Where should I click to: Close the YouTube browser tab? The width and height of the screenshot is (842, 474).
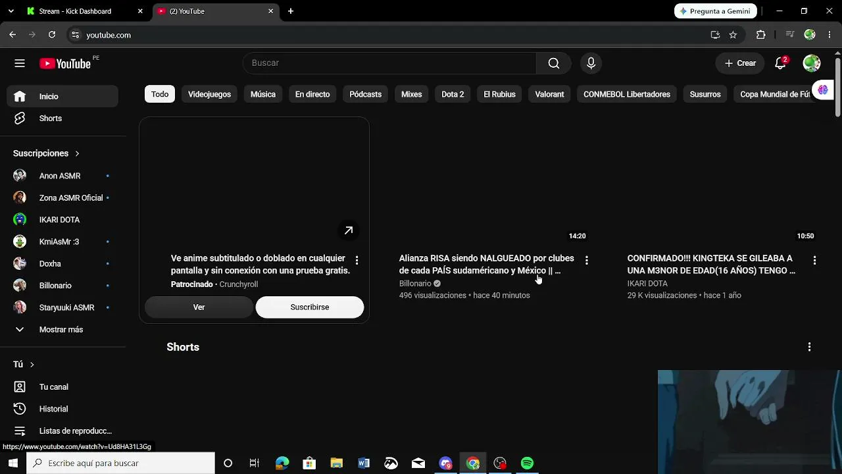270,11
